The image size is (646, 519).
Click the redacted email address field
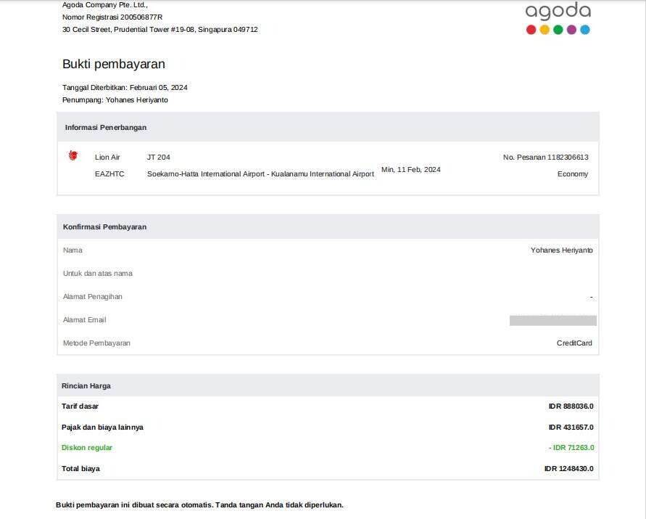pos(552,320)
